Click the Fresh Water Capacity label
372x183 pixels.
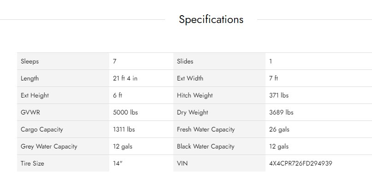point(206,130)
